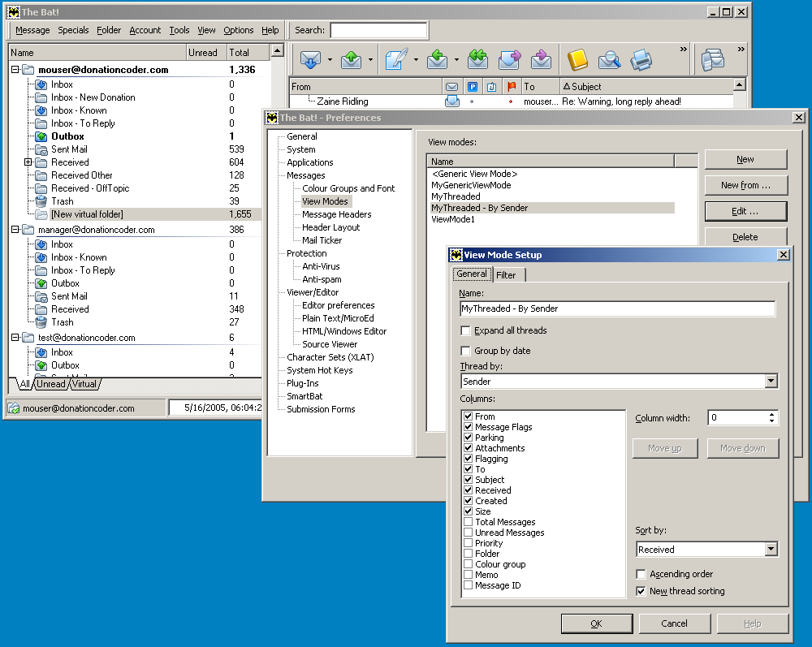Disable the New thread sorting checkbox
The image size is (812, 647).
(641, 591)
